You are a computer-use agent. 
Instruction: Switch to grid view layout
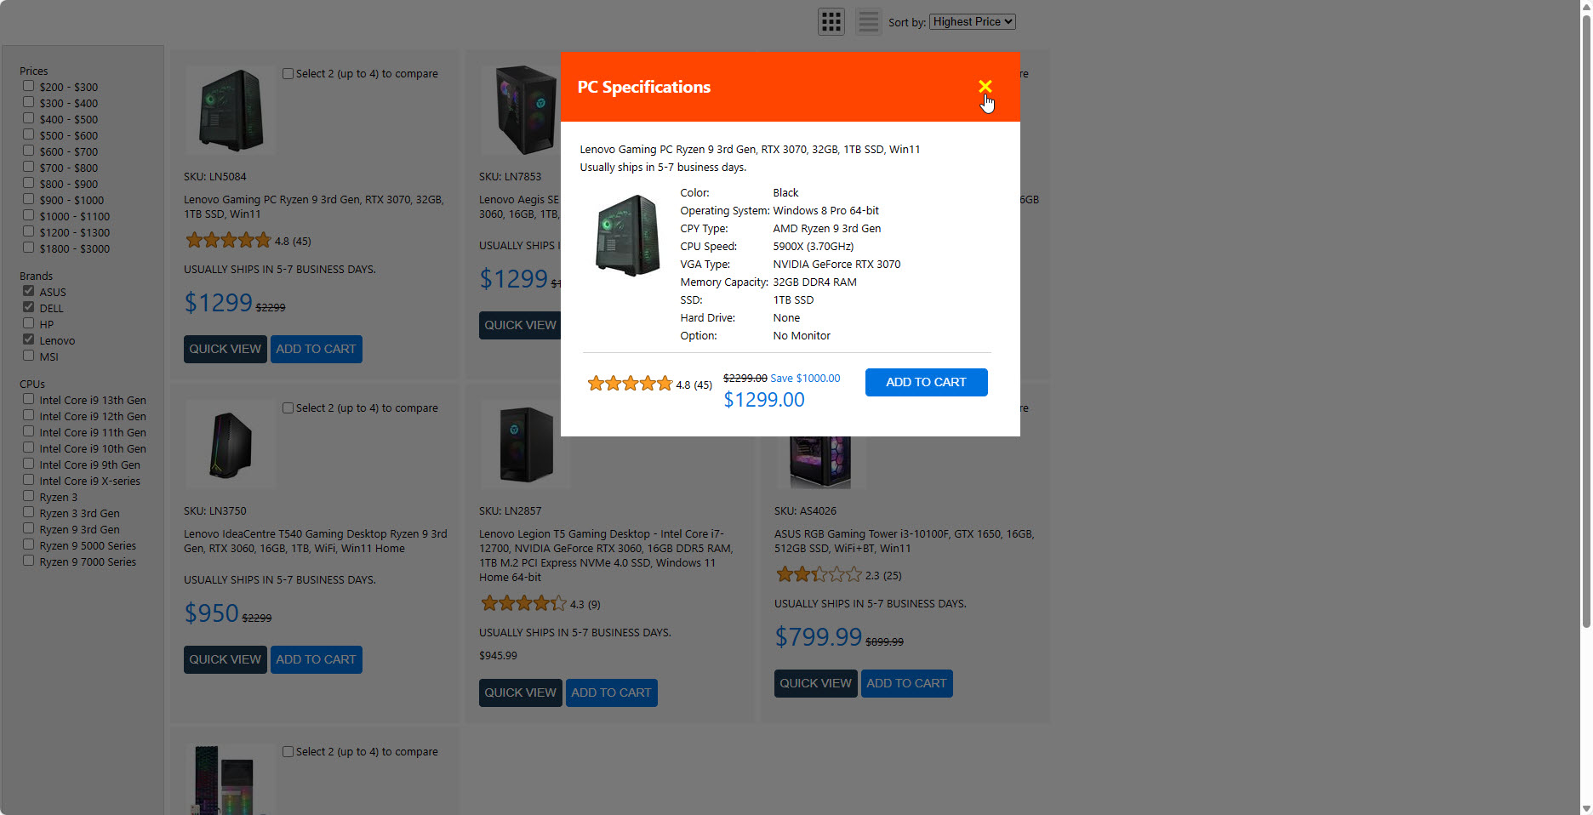coord(831,21)
